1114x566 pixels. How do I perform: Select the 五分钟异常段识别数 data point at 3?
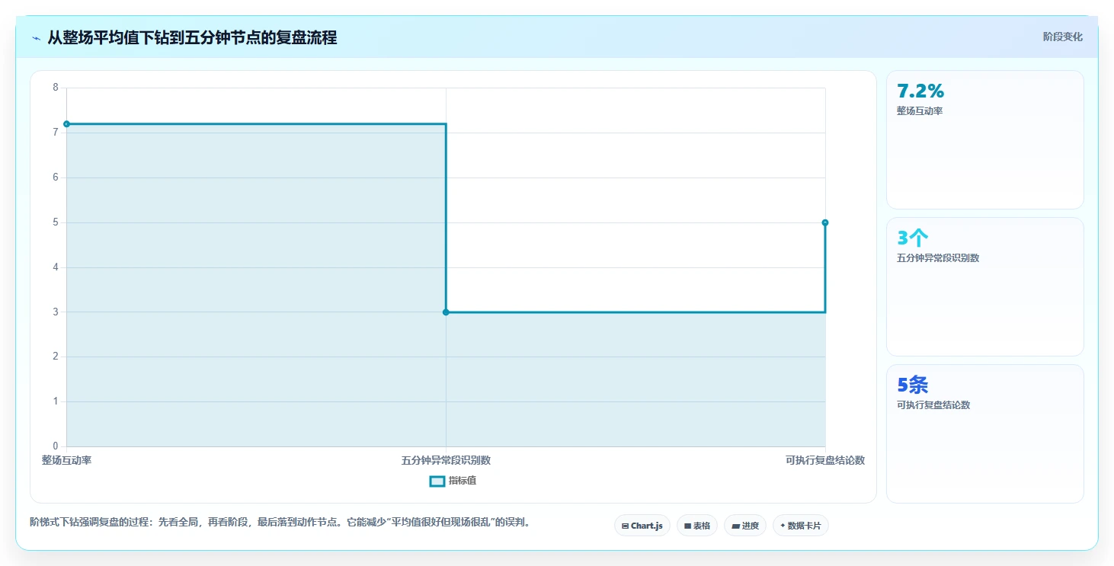446,312
